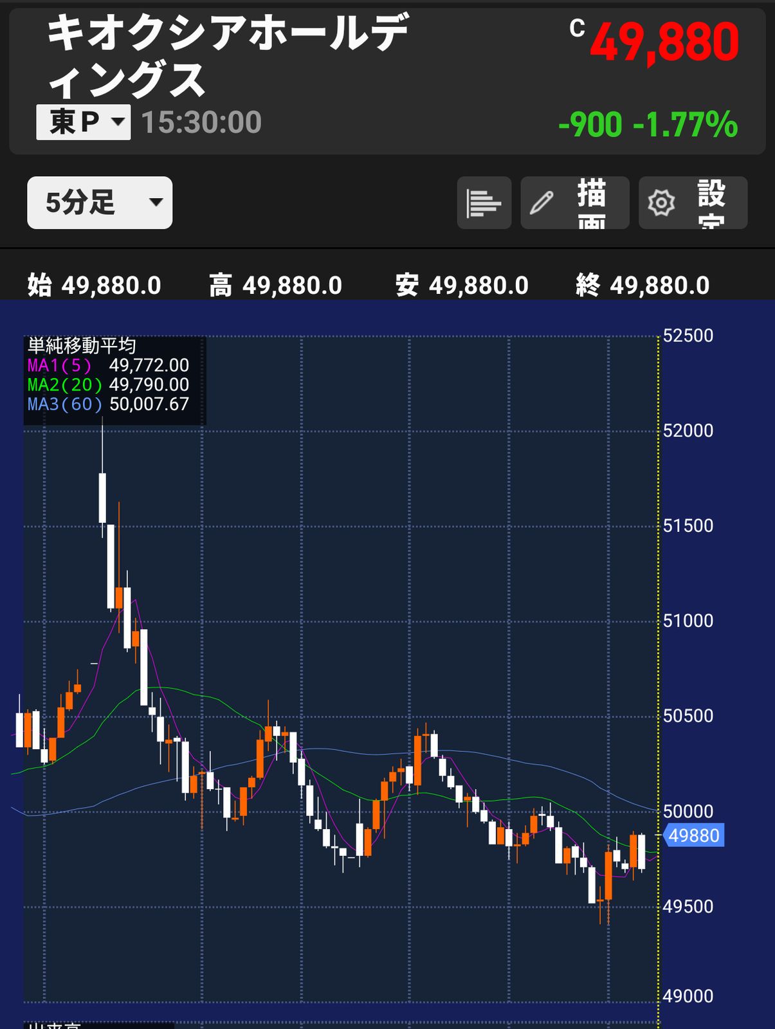Click the 51000 price axis label

(688, 621)
